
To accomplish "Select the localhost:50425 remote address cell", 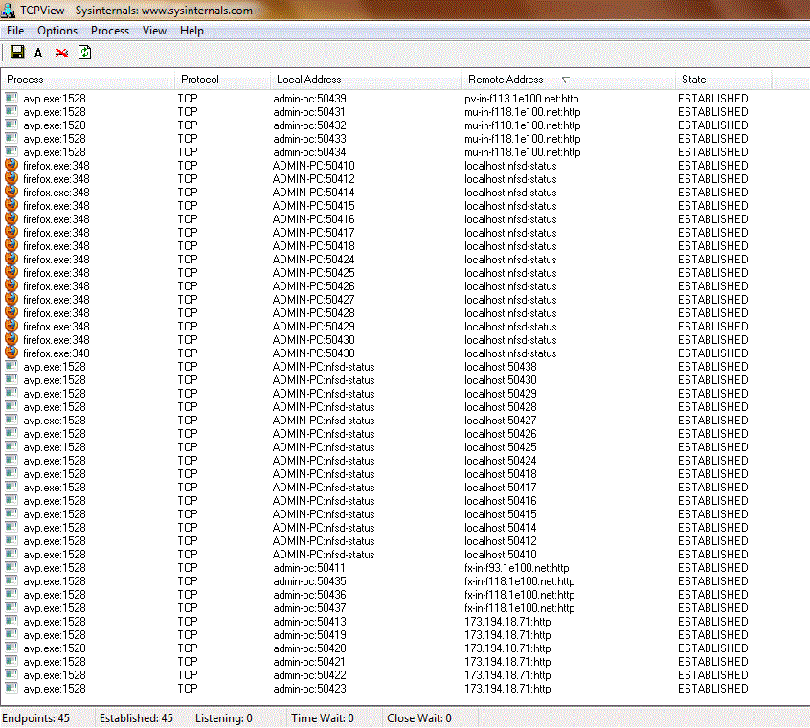I will (x=500, y=447).
